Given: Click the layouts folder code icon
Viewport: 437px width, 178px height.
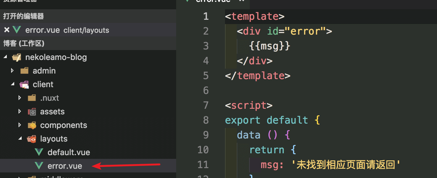Looking at the screenshot, I should coord(32,139).
